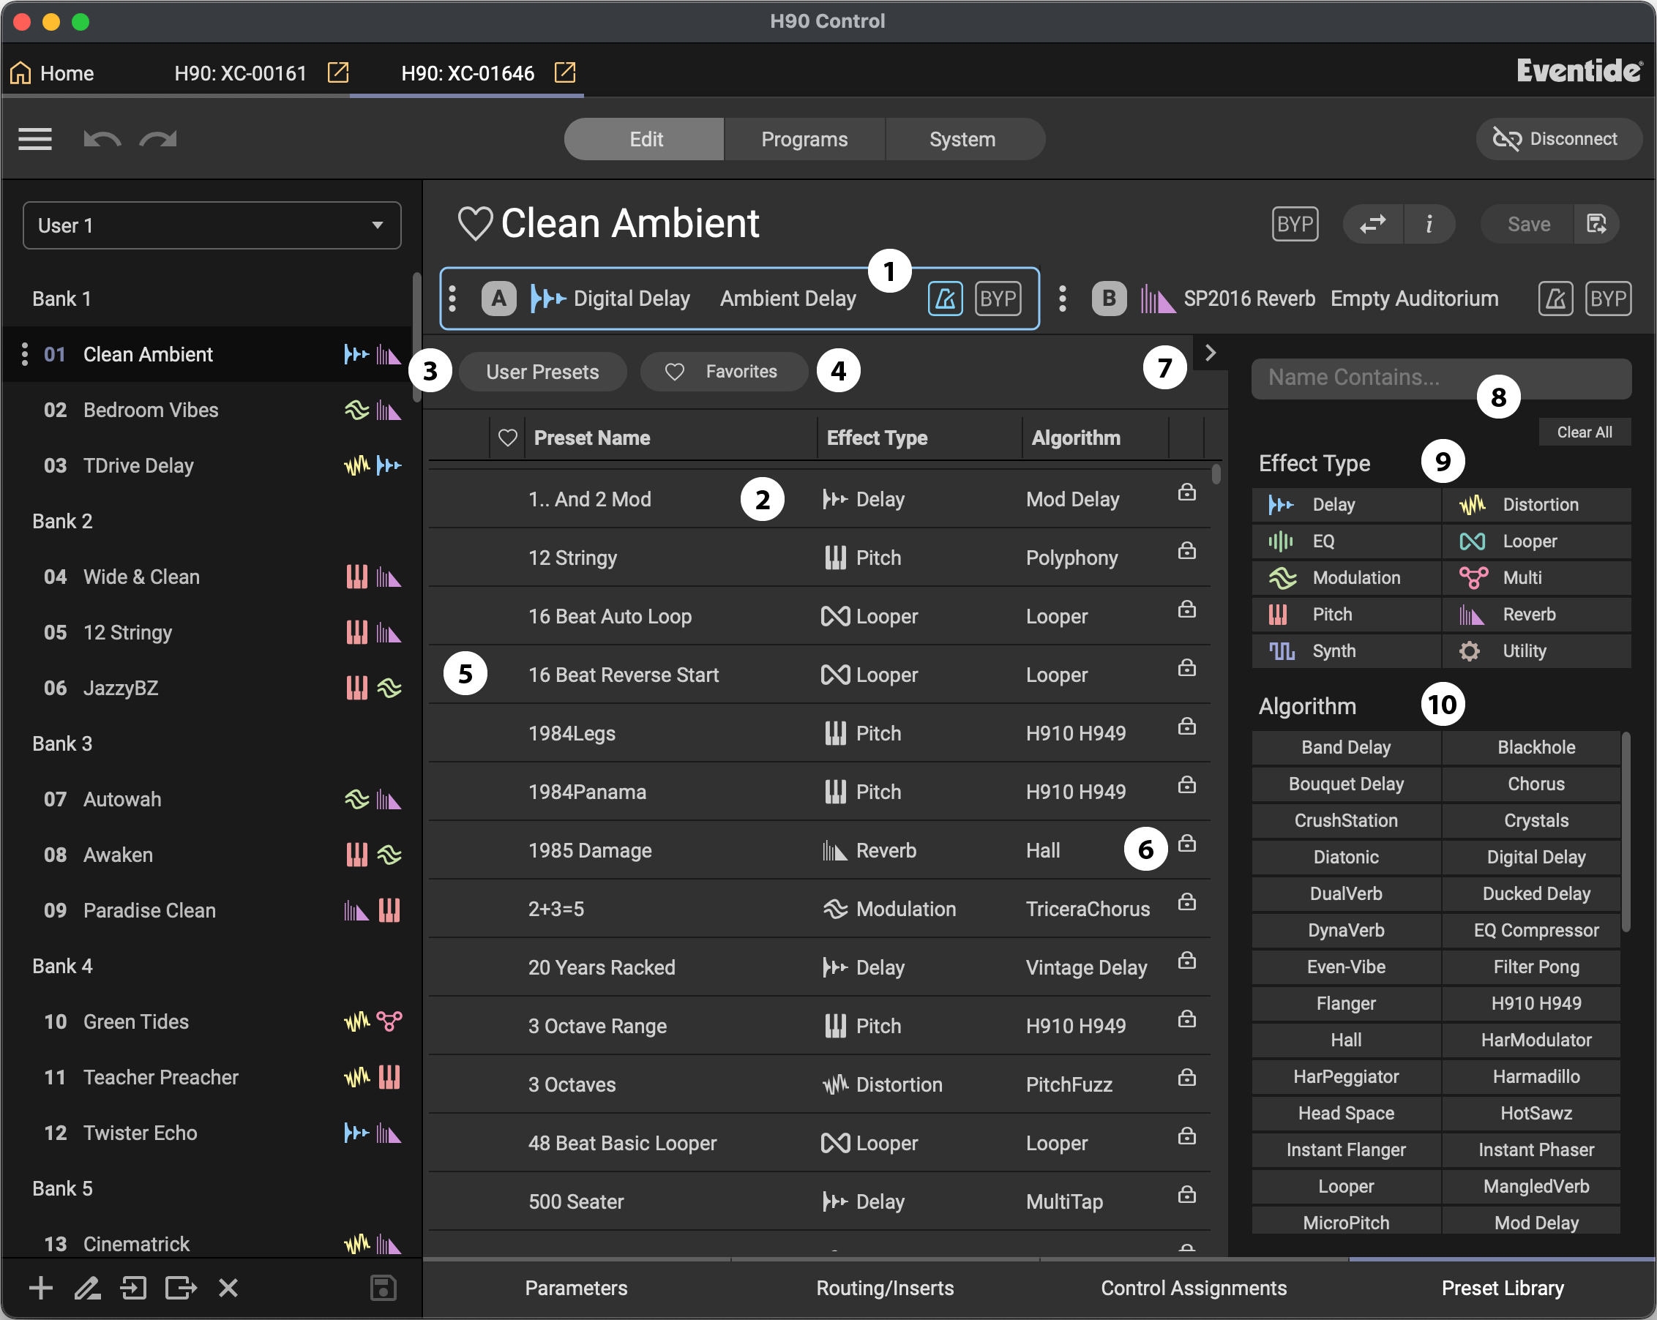Click the redo arrow icon
This screenshot has width=1657, height=1320.
click(158, 139)
